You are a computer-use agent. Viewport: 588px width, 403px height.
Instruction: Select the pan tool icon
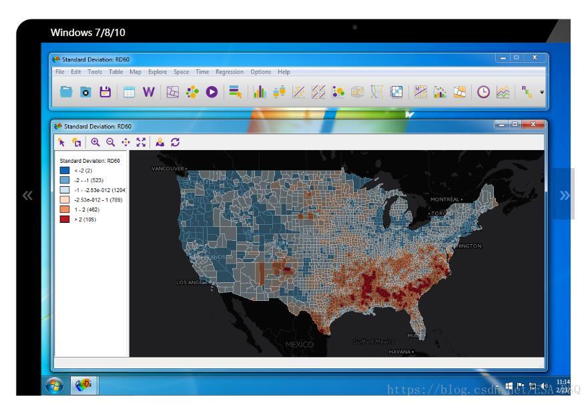click(125, 142)
